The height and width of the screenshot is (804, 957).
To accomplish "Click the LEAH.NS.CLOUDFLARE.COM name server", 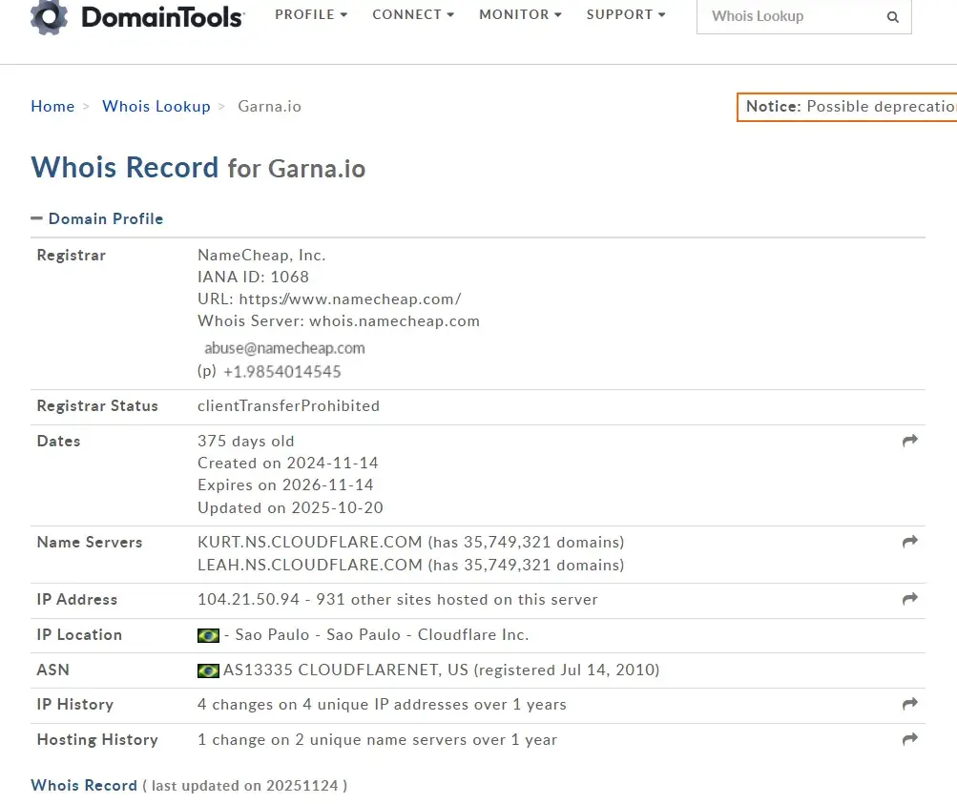I will click(x=309, y=565).
